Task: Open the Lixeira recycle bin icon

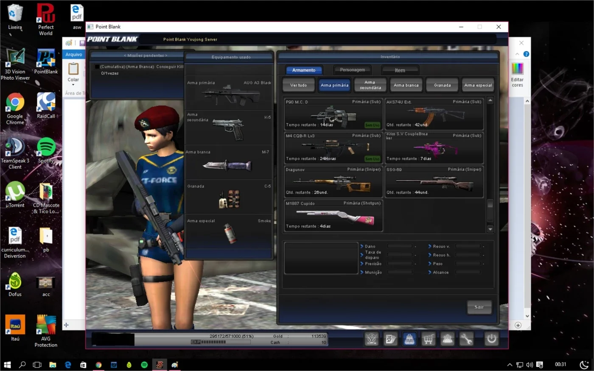Action: point(15,17)
